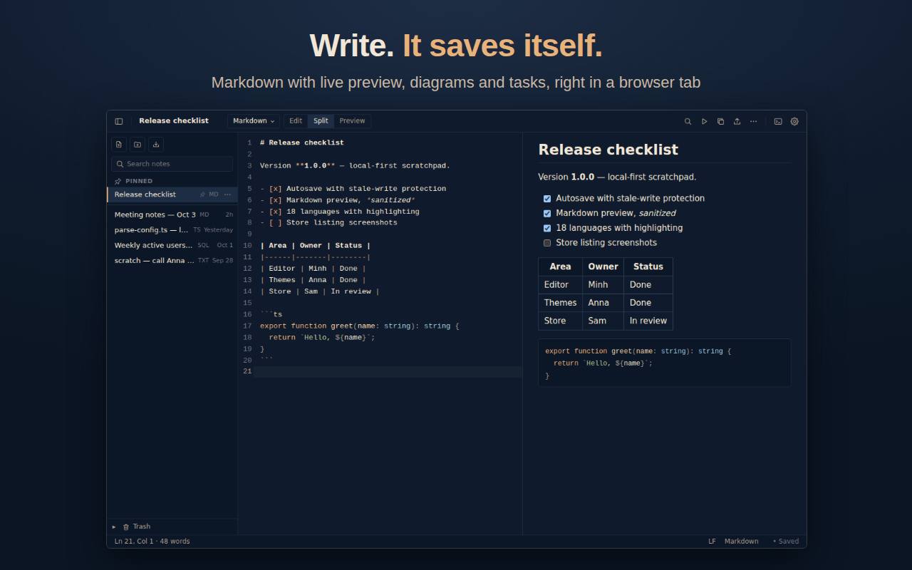Toggle the Markdown preview, sanitized checkbox
912x570 pixels.
[x=547, y=214]
